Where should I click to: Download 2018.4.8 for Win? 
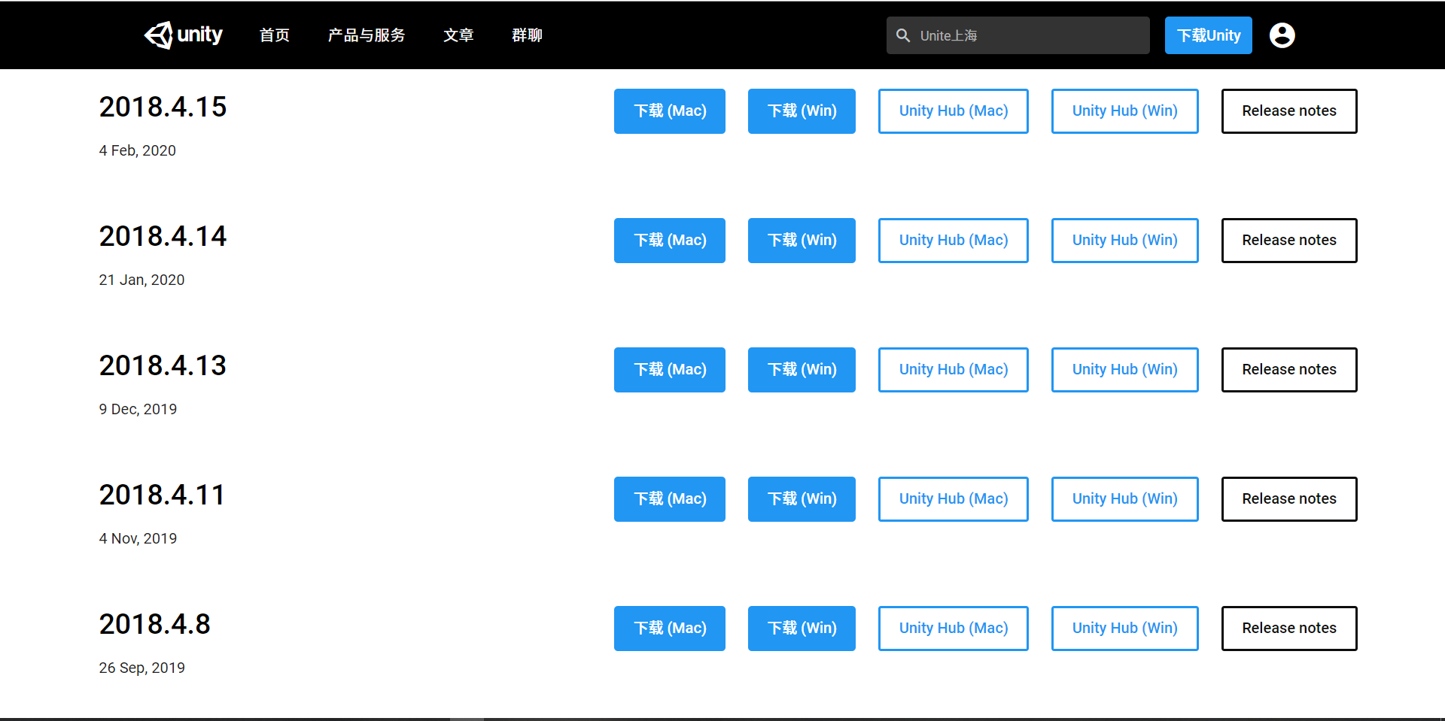coord(802,629)
